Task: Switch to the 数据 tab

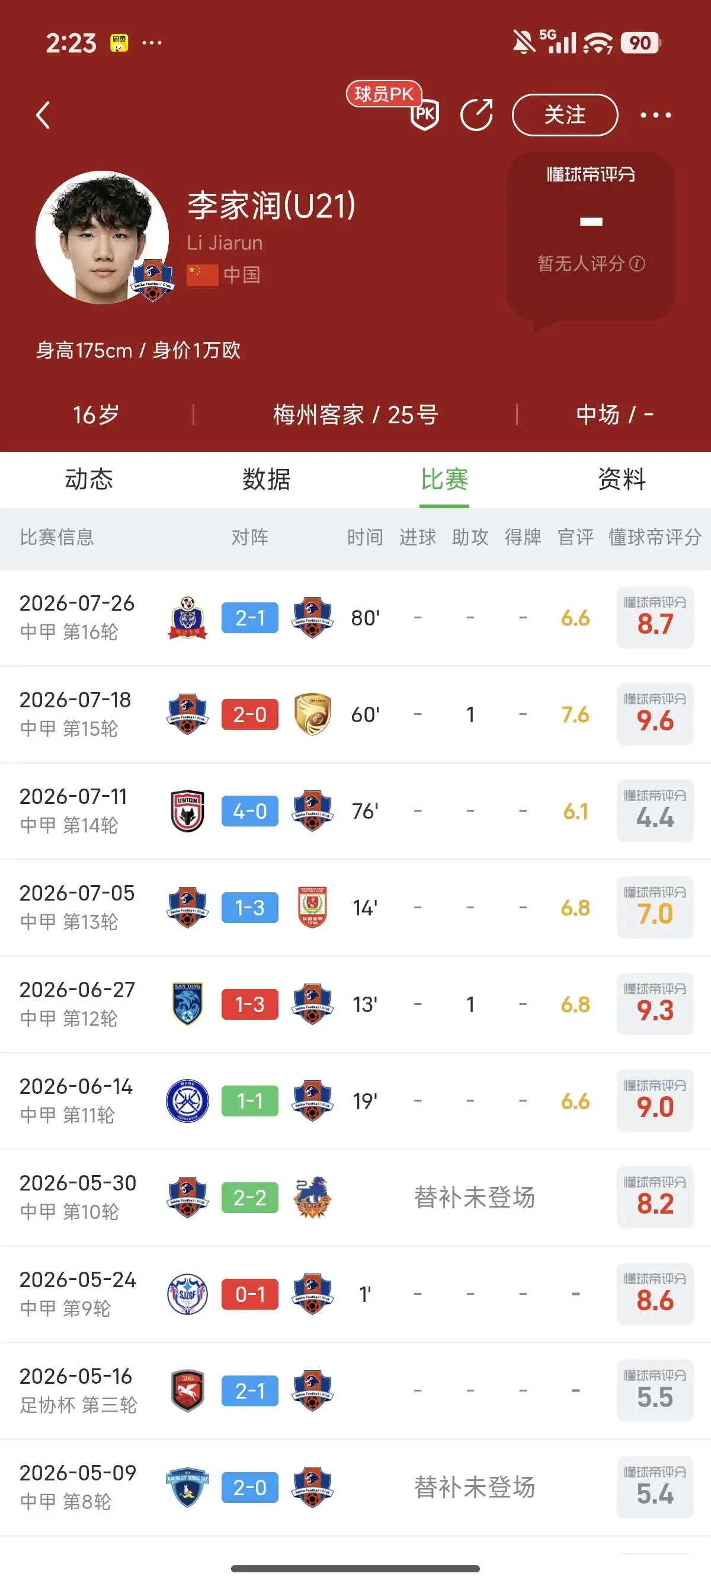Action: pyautogui.click(x=267, y=479)
